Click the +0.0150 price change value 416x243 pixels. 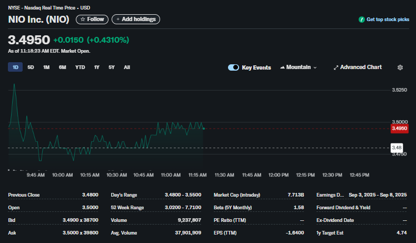coord(68,40)
